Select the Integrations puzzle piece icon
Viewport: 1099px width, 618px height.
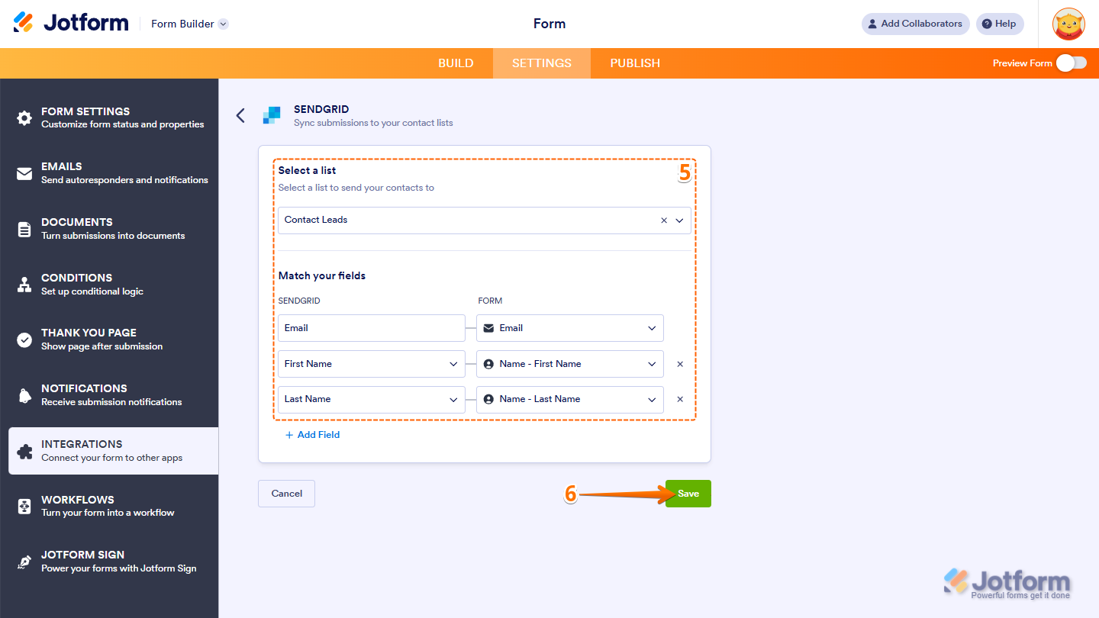23,449
